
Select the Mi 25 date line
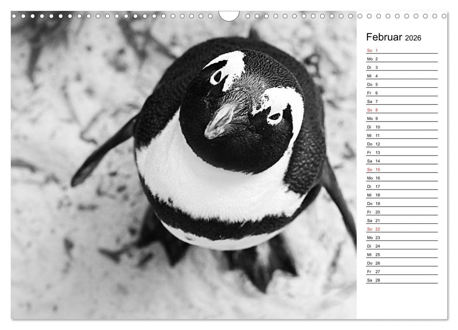click(x=401, y=255)
